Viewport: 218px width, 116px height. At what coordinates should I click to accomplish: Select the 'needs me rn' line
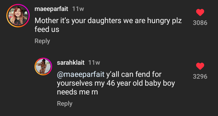click(x=78, y=92)
